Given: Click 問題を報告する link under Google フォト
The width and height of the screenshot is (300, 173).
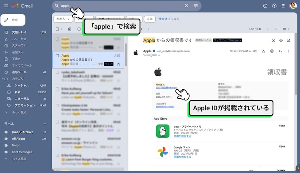Looking at the screenshot, I should click(182, 157).
